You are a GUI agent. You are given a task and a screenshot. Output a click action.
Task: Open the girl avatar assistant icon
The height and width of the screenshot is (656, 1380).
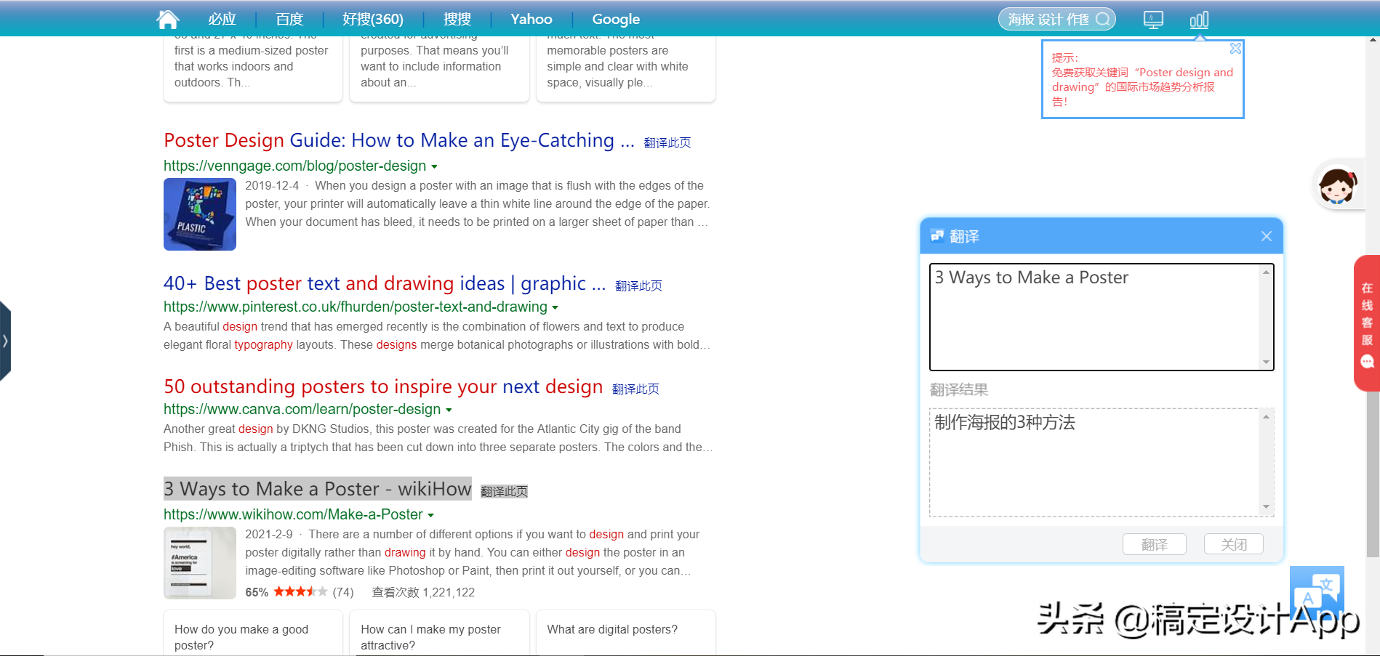(x=1337, y=185)
